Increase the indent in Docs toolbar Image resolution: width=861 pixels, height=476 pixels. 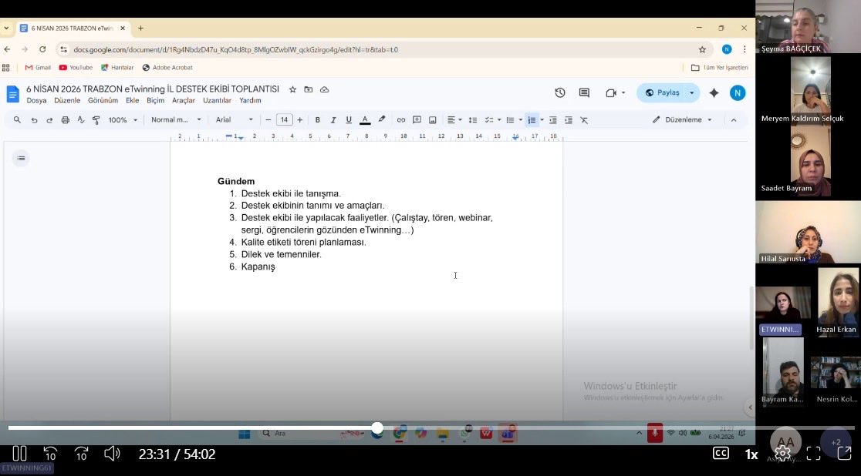tap(569, 119)
